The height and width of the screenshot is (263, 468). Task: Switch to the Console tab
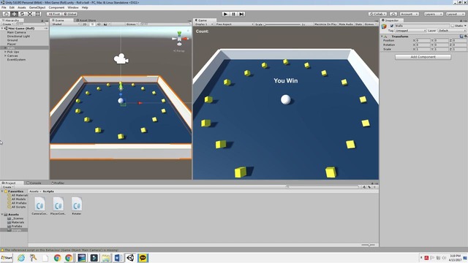(x=34, y=183)
